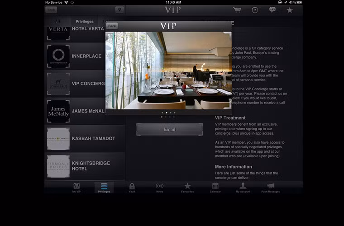Select the Knightsbridge Hotel list entry
Viewport: 344px width, 226px height.
(x=85, y=166)
